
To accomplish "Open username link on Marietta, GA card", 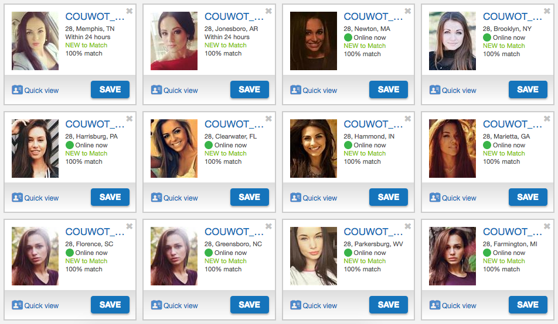I will (x=512, y=125).
